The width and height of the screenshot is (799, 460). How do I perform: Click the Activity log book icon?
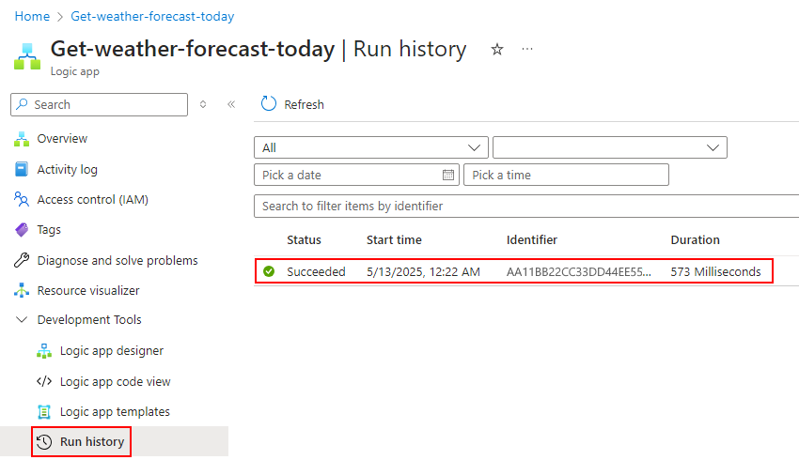(22, 169)
